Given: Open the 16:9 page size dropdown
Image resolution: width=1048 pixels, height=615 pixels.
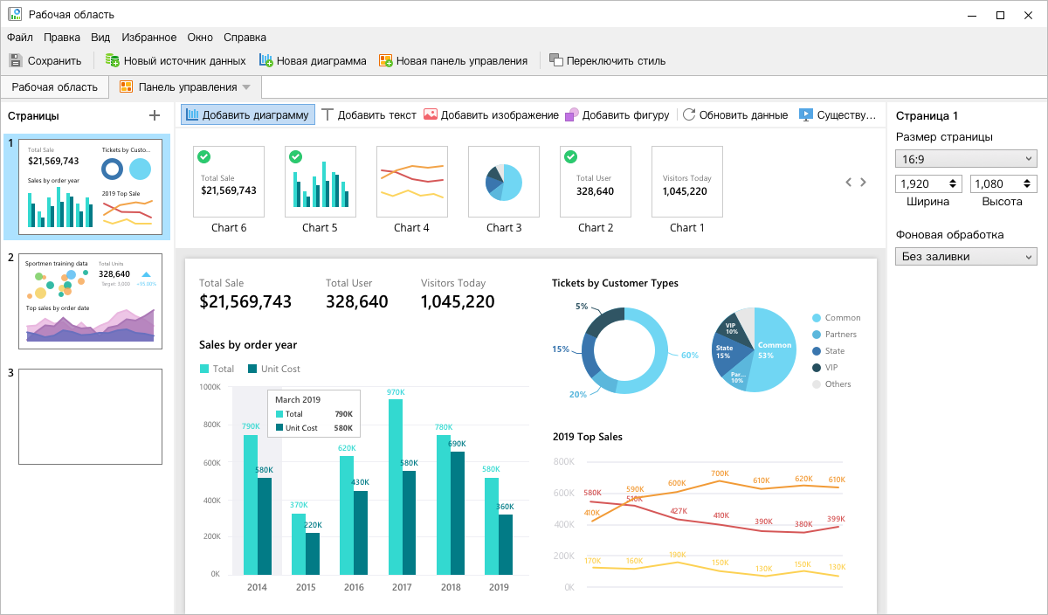Looking at the screenshot, I should [965, 158].
